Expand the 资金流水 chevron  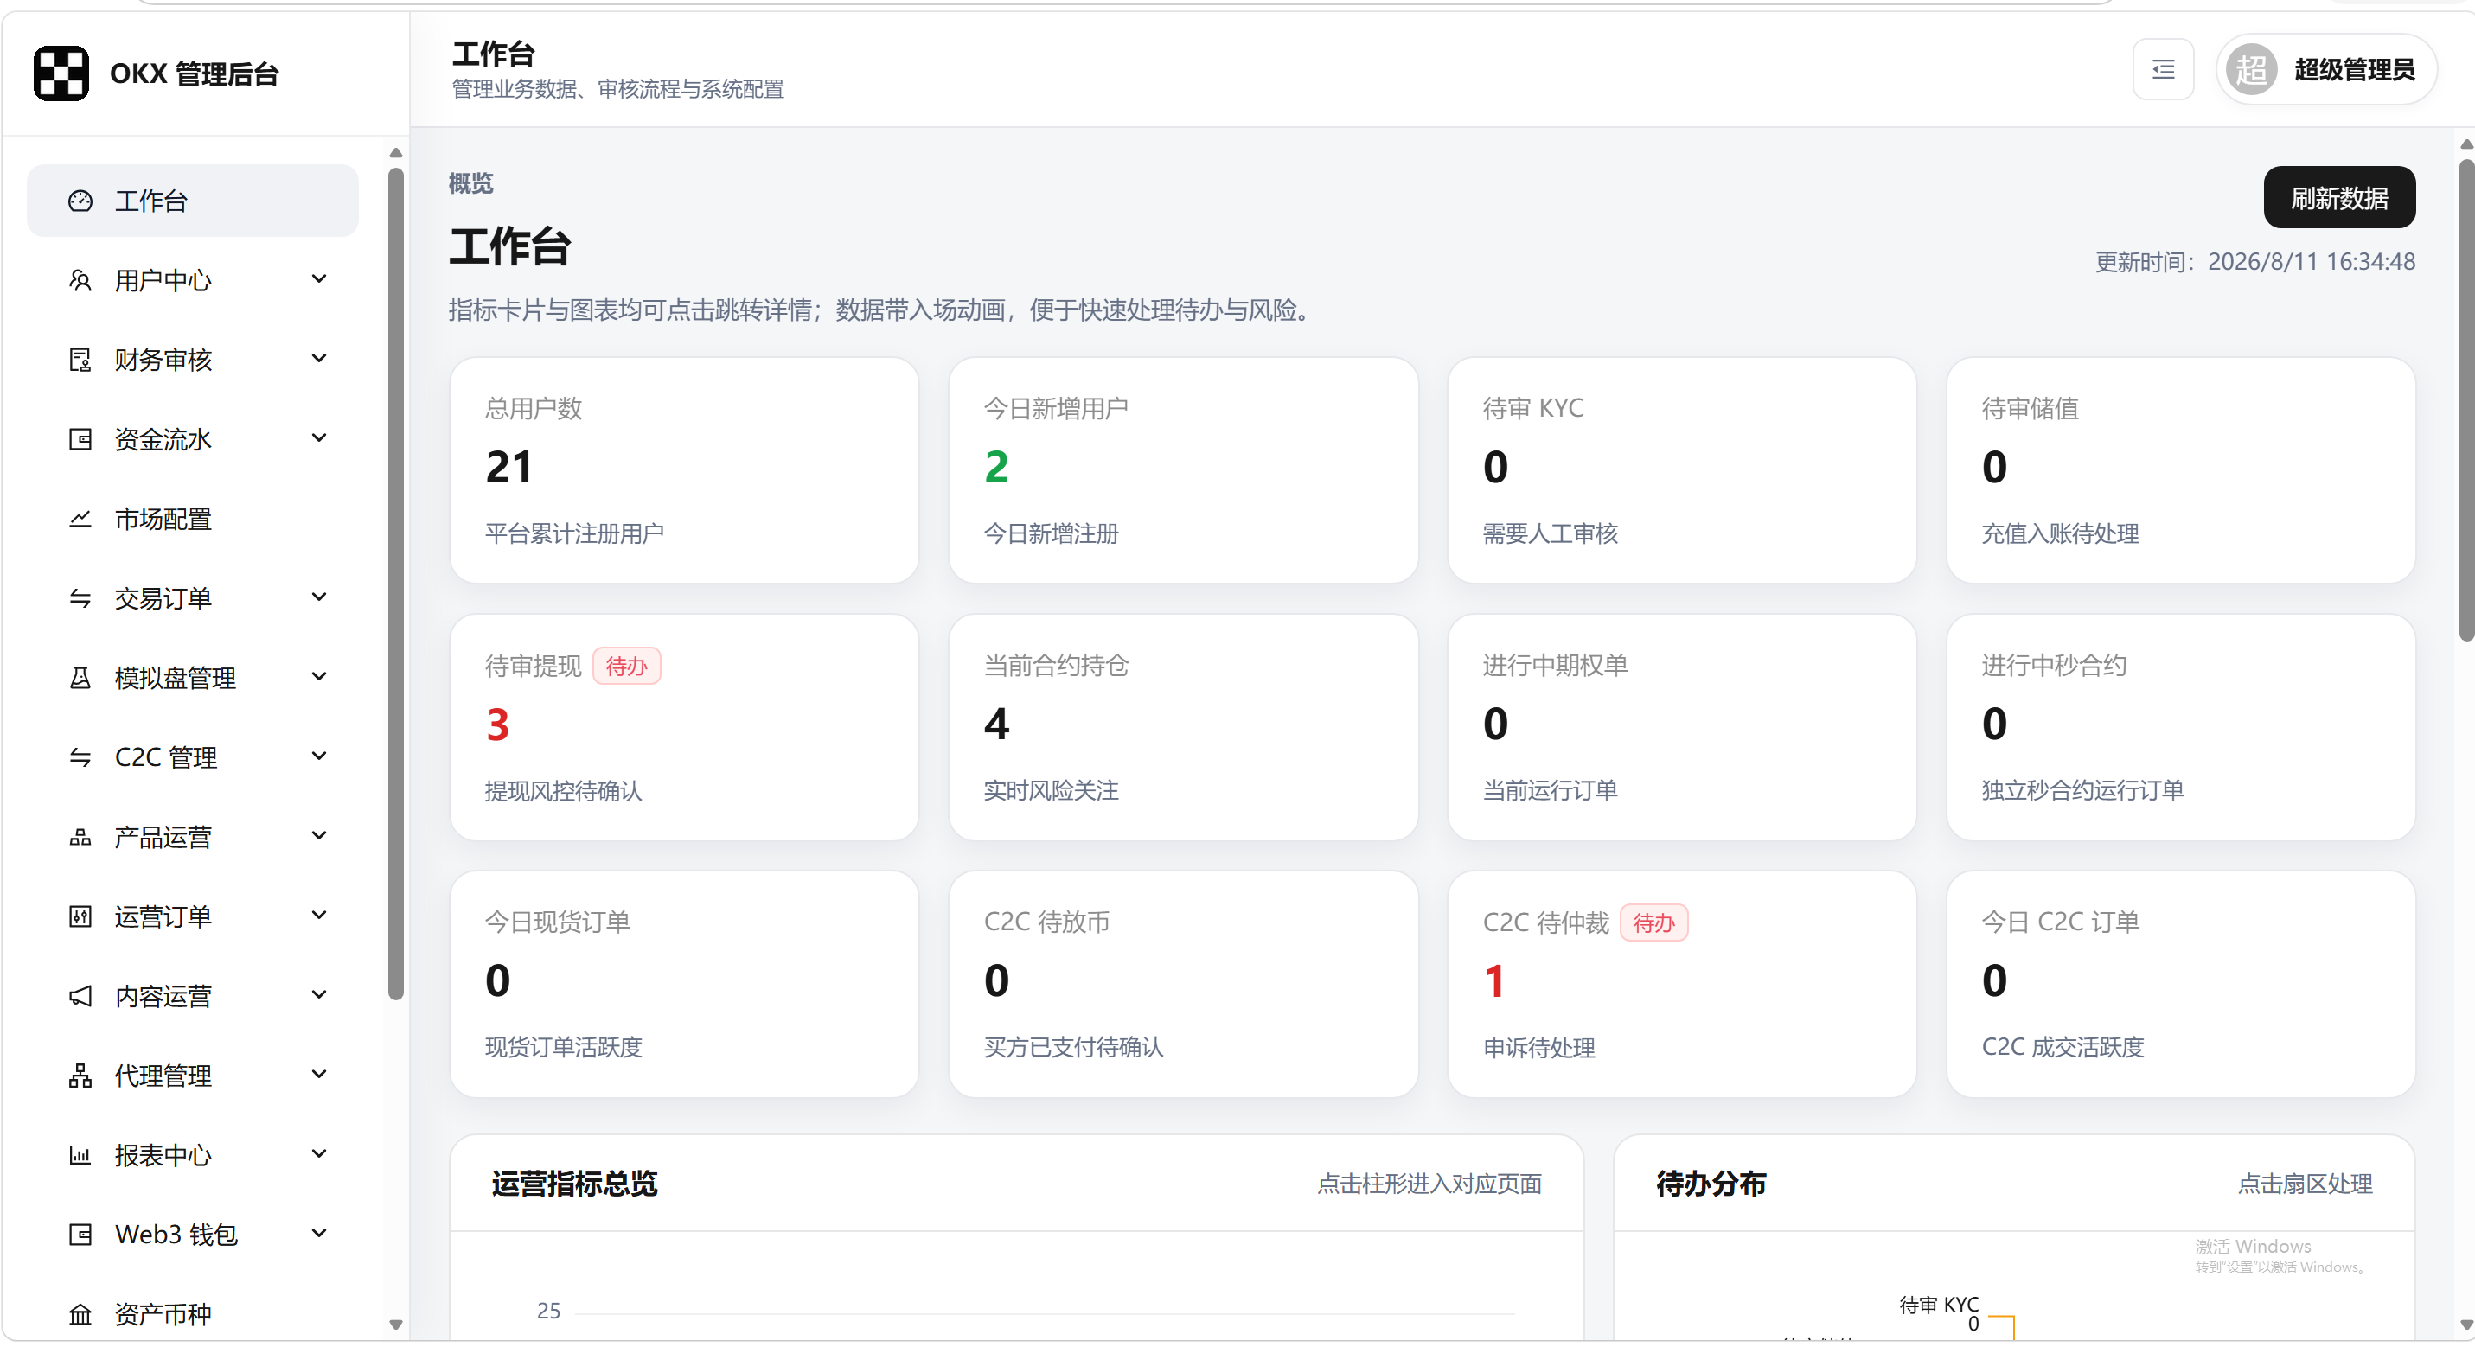(x=319, y=438)
